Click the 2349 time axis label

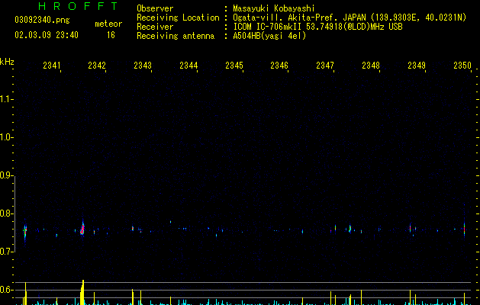tap(417, 66)
